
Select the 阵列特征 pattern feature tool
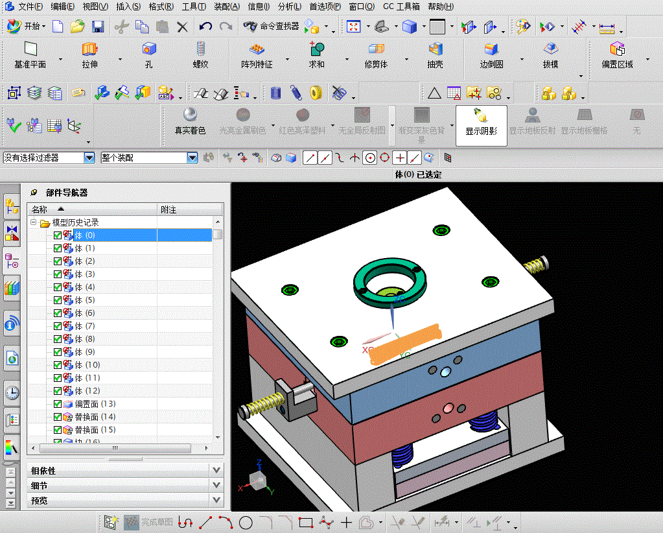click(x=257, y=55)
